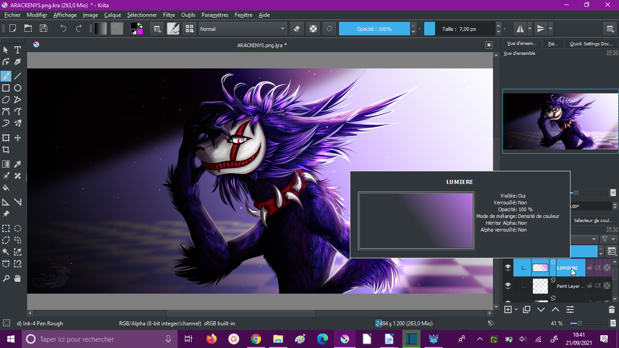Screen dimensions: 619x348
Task: Toggle lock on the LUMIERE layer
Action: 590,267
